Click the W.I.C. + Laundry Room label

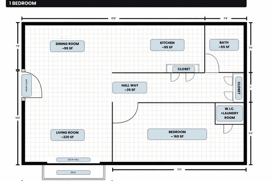(x=226, y=113)
